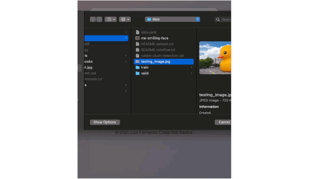Click the magnifying glass search icon

click(x=218, y=19)
